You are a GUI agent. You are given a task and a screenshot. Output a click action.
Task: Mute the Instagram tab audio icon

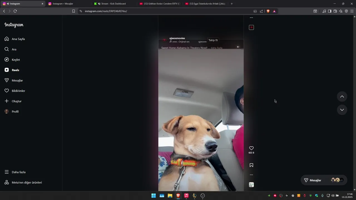[x=8, y=4]
